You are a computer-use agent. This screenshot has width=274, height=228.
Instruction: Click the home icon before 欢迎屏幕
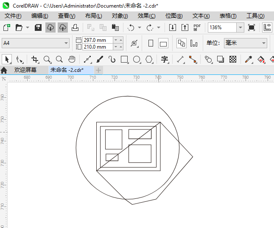pos(4,70)
